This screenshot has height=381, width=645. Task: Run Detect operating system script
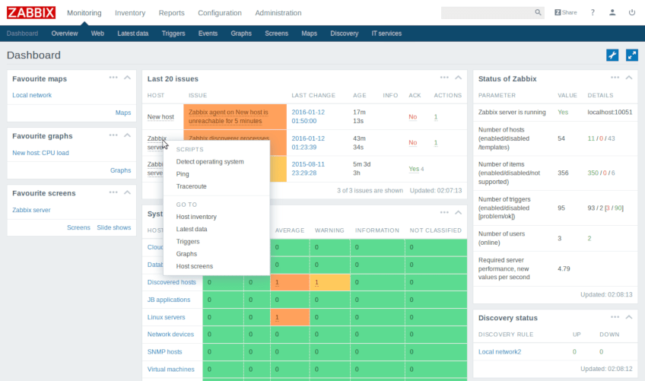(x=210, y=162)
